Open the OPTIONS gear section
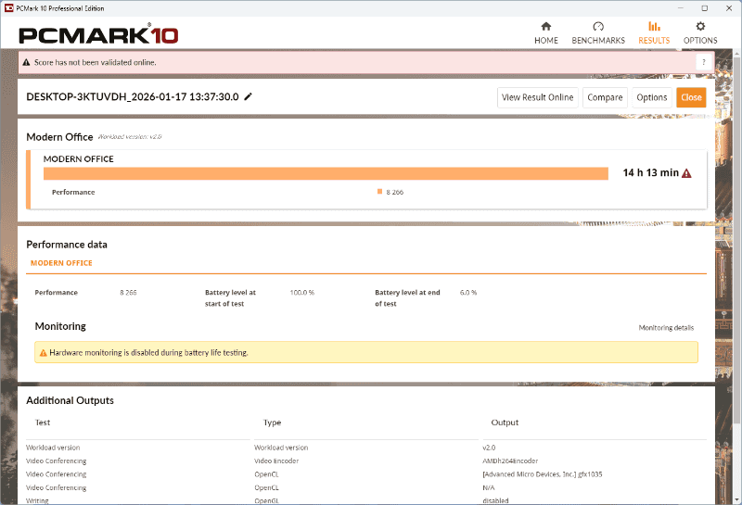 [x=700, y=33]
